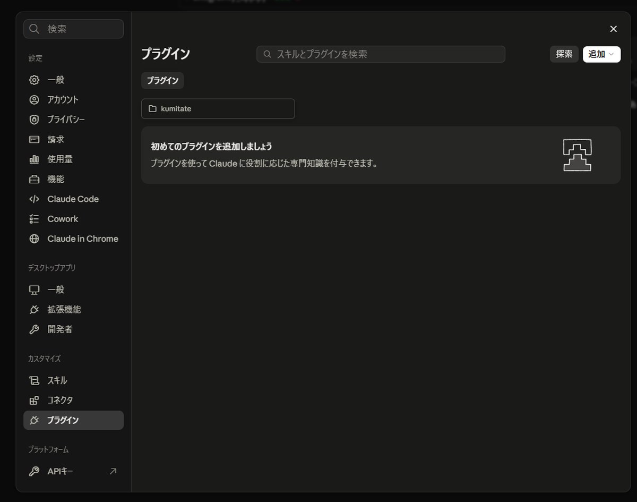The image size is (637, 502).
Task: Click the card icon for 請求
Action: click(x=34, y=139)
